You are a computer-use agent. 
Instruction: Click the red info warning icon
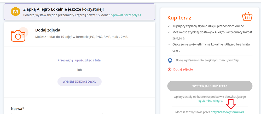tap(170, 69)
